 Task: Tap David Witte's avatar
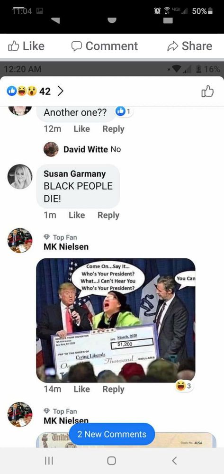tap(51, 149)
